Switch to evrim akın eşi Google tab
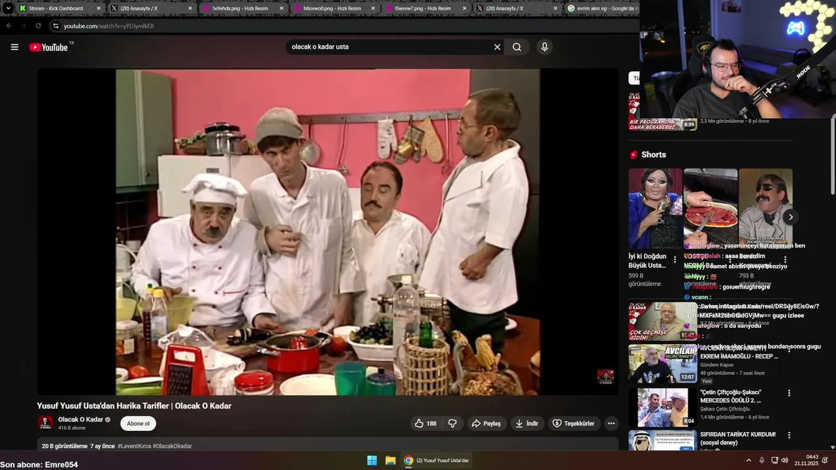Screen dimensions: 836x470 click(601, 8)
